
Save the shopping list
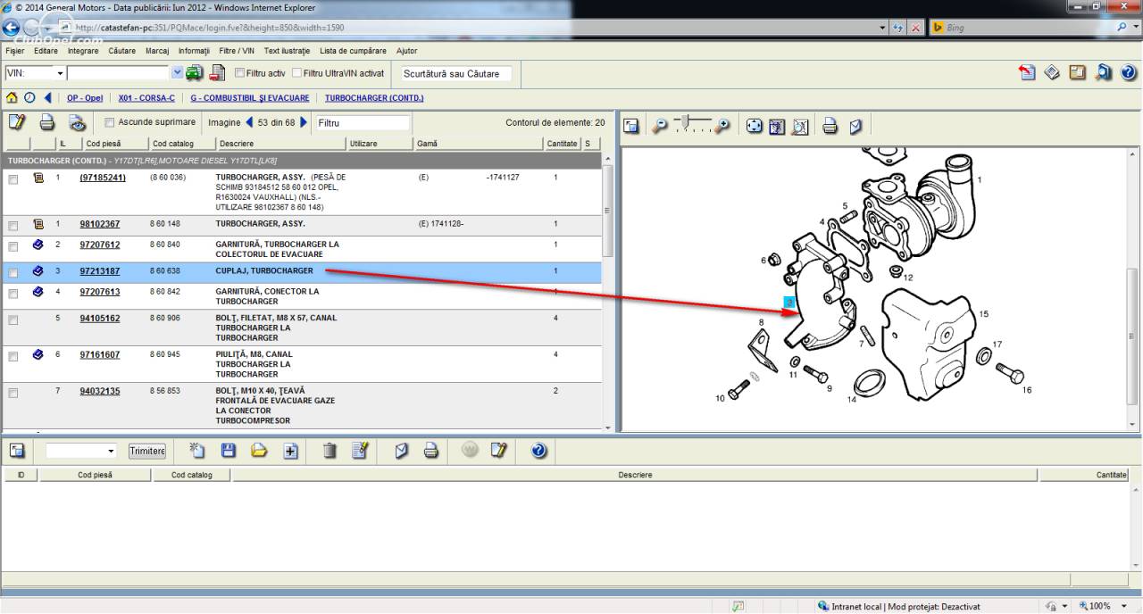click(x=229, y=451)
